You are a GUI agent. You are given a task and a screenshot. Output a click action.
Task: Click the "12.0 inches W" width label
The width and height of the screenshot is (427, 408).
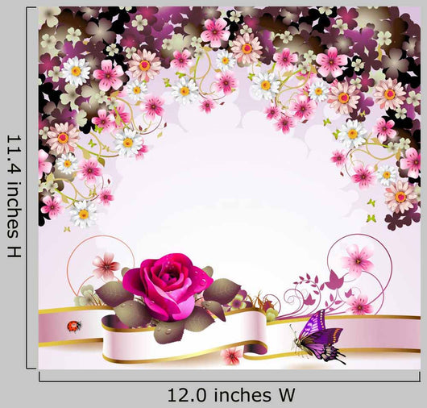coord(231,395)
